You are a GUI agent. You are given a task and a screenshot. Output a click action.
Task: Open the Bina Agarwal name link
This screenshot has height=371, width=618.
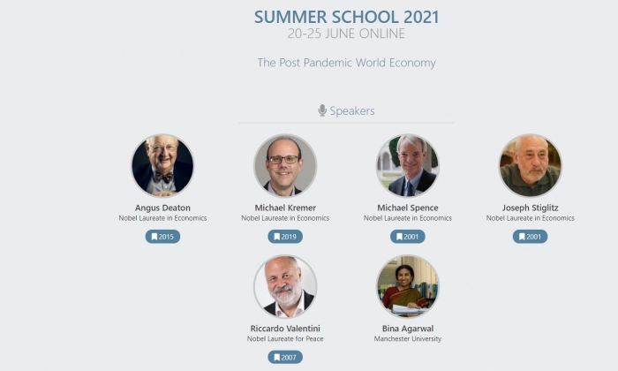click(x=408, y=329)
